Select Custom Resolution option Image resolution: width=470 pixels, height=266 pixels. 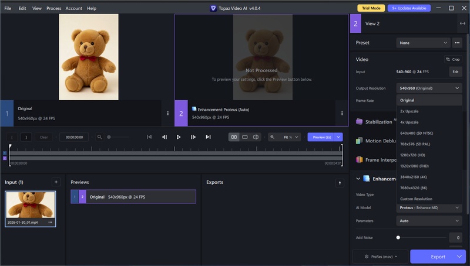coord(429,199)
